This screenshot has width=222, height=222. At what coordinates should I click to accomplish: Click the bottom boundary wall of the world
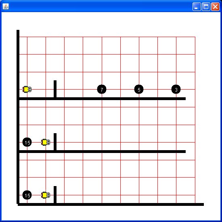(x=111, y=205)
